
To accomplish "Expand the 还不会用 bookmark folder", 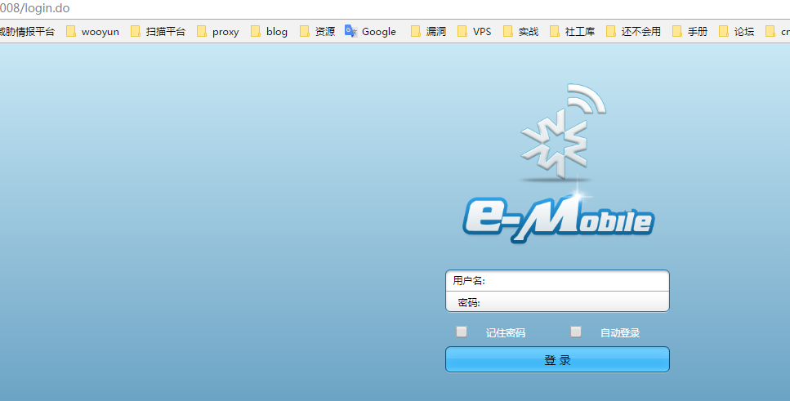I will (632, 32).
